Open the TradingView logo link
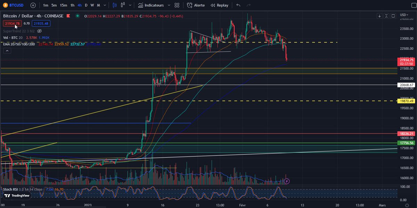 click(16, 195)
